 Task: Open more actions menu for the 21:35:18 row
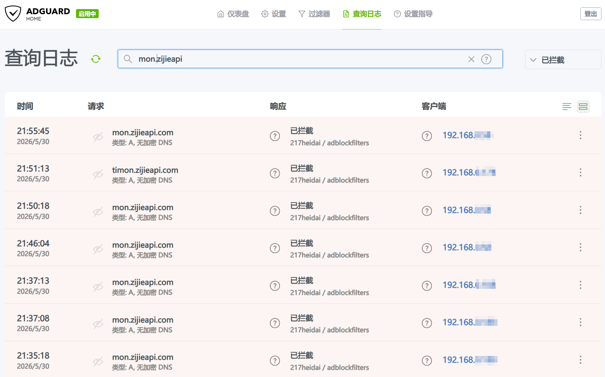tap(580, 360)
